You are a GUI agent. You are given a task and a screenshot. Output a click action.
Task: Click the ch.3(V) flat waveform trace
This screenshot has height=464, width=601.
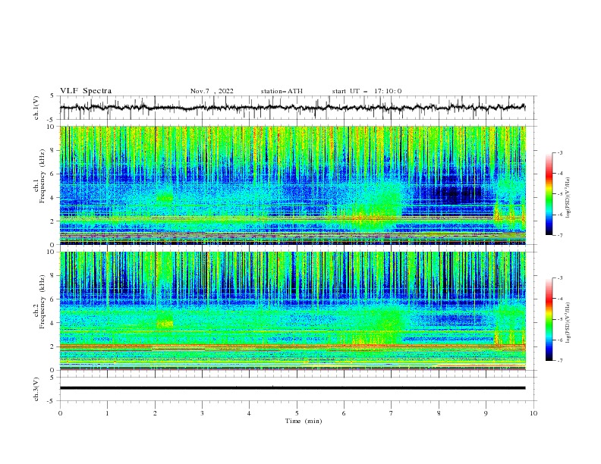tap(293, 388)
